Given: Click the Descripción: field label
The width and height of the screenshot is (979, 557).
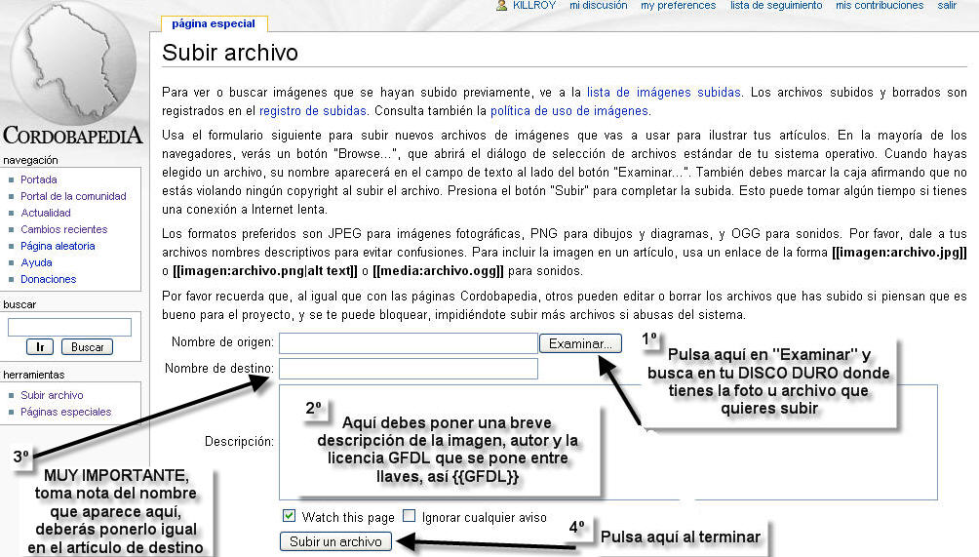Looking at the screenshot, I should click(239, 442).
